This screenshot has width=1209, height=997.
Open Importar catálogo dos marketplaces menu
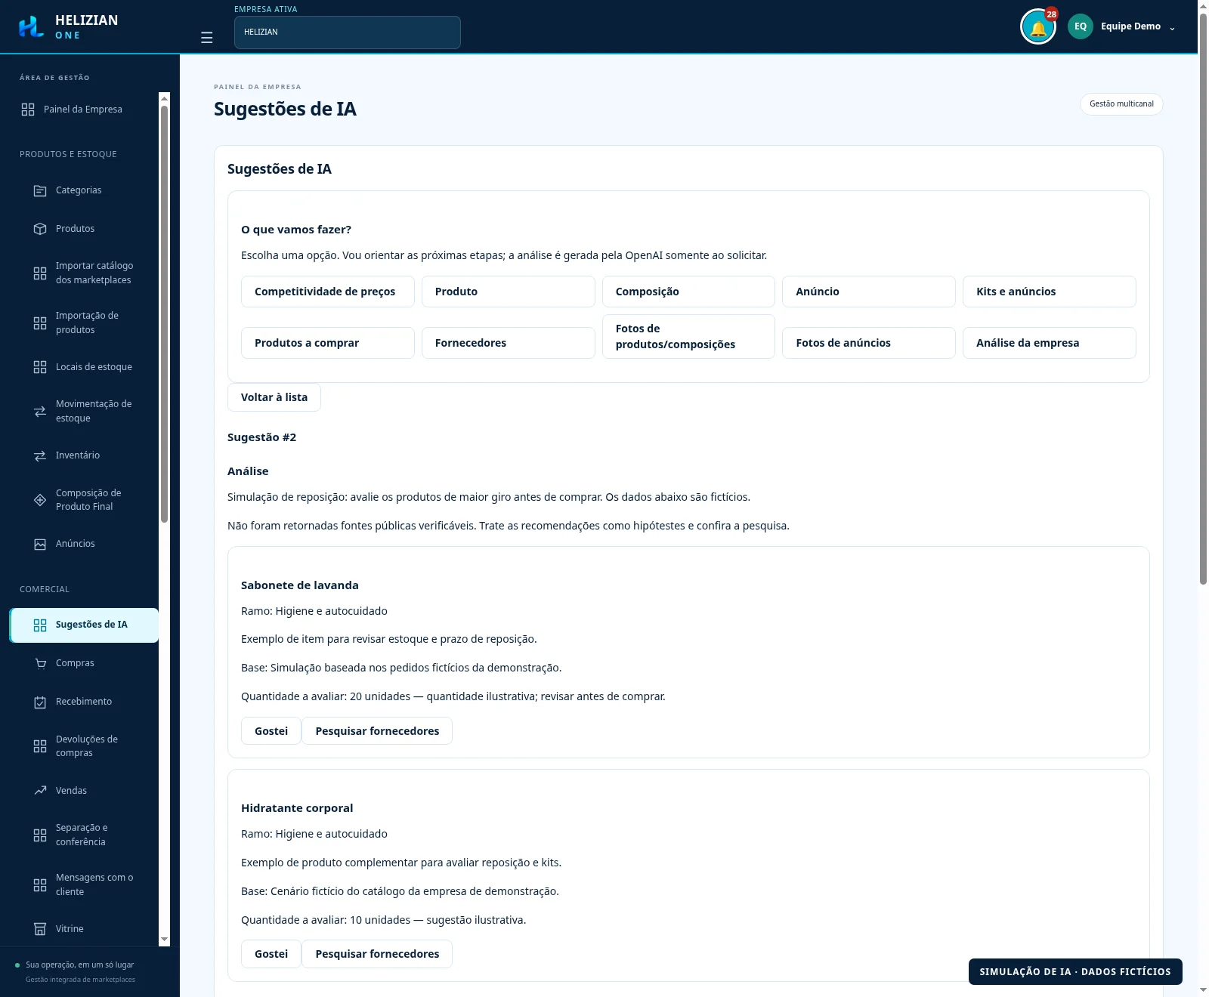point(84,273)
